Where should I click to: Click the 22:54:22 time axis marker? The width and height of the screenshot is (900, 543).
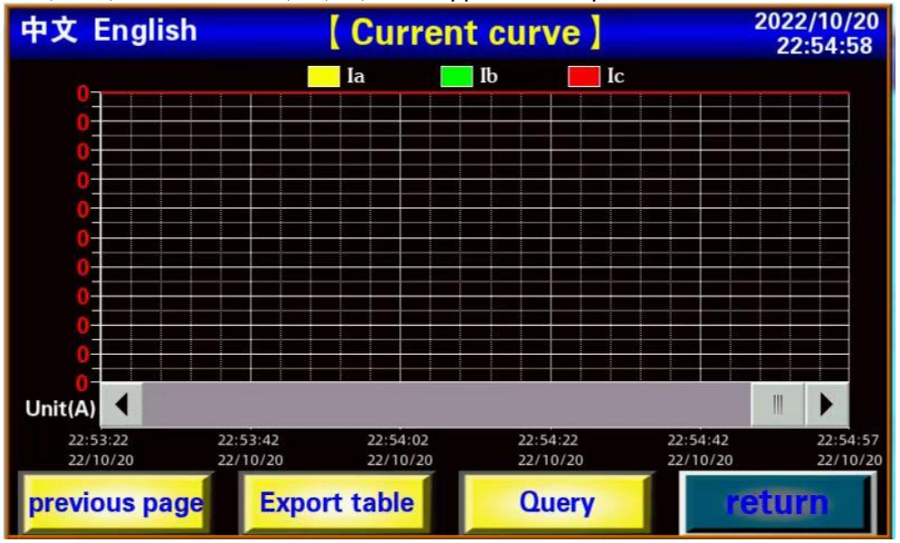[549, 441]
